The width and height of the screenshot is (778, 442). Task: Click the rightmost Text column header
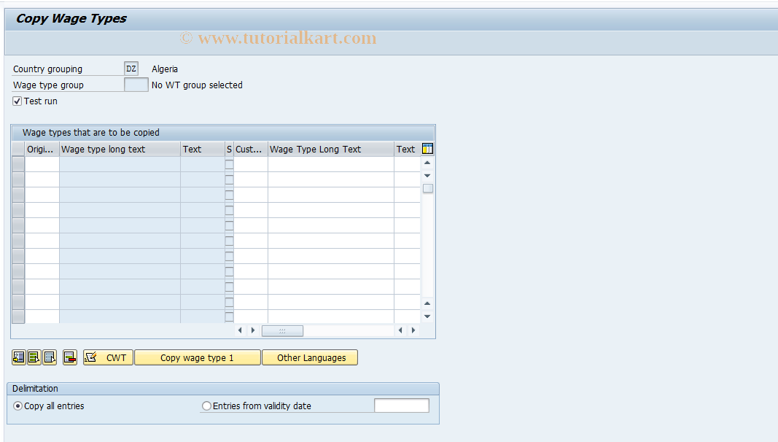point(407,149)
